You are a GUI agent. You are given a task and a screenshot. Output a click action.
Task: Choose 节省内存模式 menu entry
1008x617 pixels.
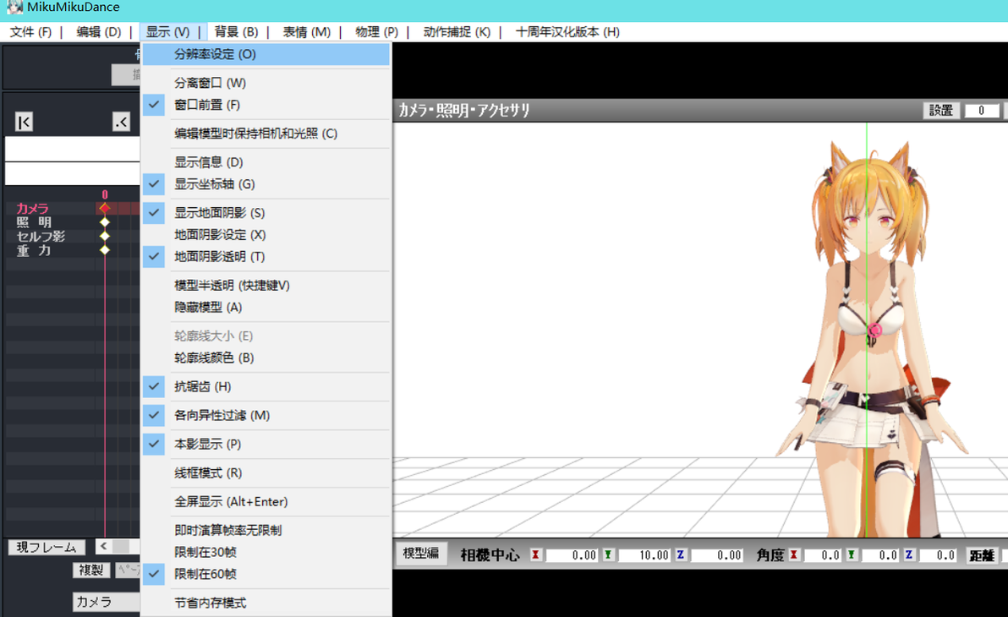click(266, 603)
